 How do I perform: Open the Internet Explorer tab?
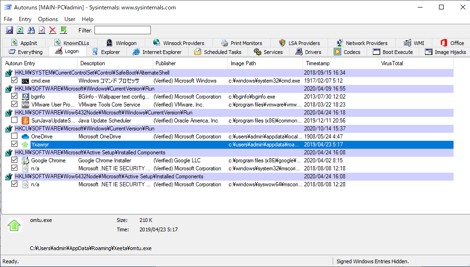tap(157, 52)
